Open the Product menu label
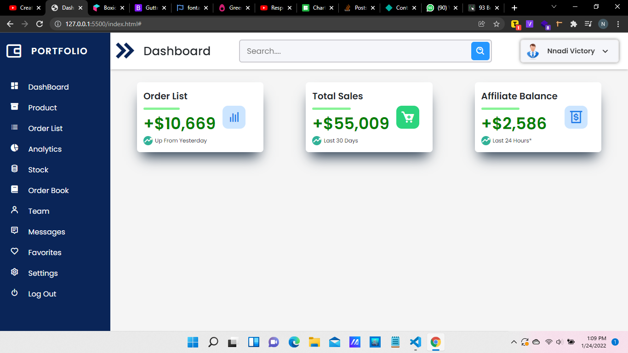Viewport: 628px width, 353px height. click(x=43, y=108)
